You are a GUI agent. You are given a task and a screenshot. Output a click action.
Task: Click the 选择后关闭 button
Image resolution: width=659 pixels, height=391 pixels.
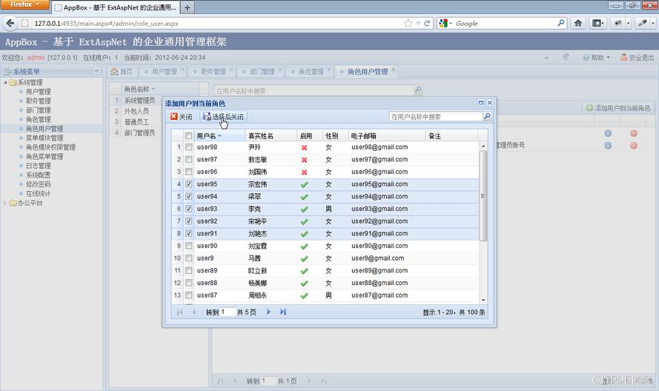click(223, 116)
